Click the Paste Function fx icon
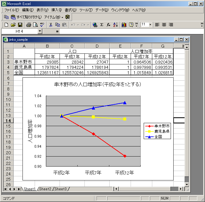This screenshot has width=205, height=202. click(x=108, y=25)
